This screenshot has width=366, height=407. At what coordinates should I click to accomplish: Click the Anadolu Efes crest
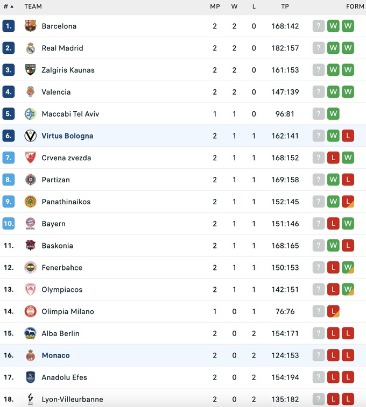click(x=31, y=377)
